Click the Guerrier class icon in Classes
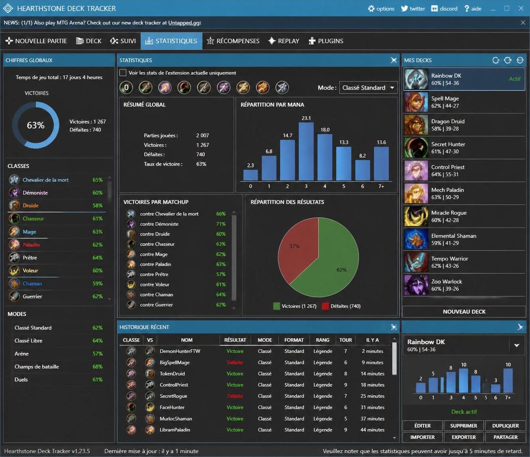530x457 pixels. click(14, 296)
